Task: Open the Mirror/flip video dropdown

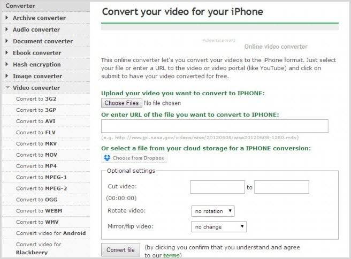Action: click(219, 227)
